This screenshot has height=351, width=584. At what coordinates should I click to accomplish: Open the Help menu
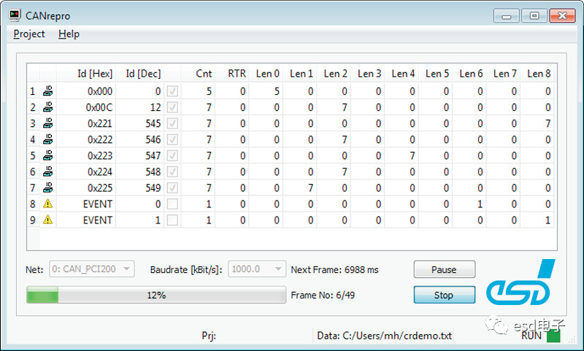(69, 34)
